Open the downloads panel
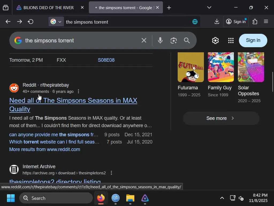Image resolution: width=274 pixels, height=206 pixels. 217,21
